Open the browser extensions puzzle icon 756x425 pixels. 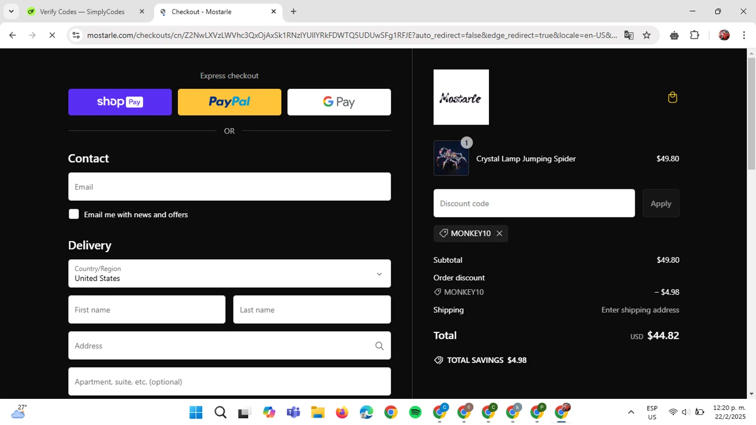[x=695, y=35]
